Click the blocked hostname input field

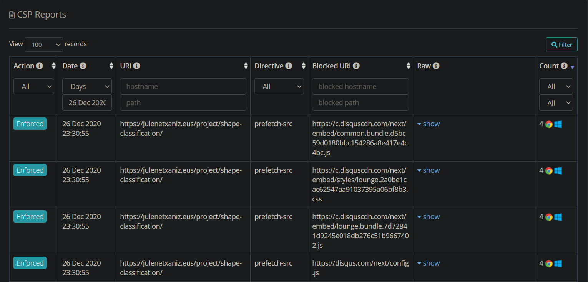[x=360, y=87]
